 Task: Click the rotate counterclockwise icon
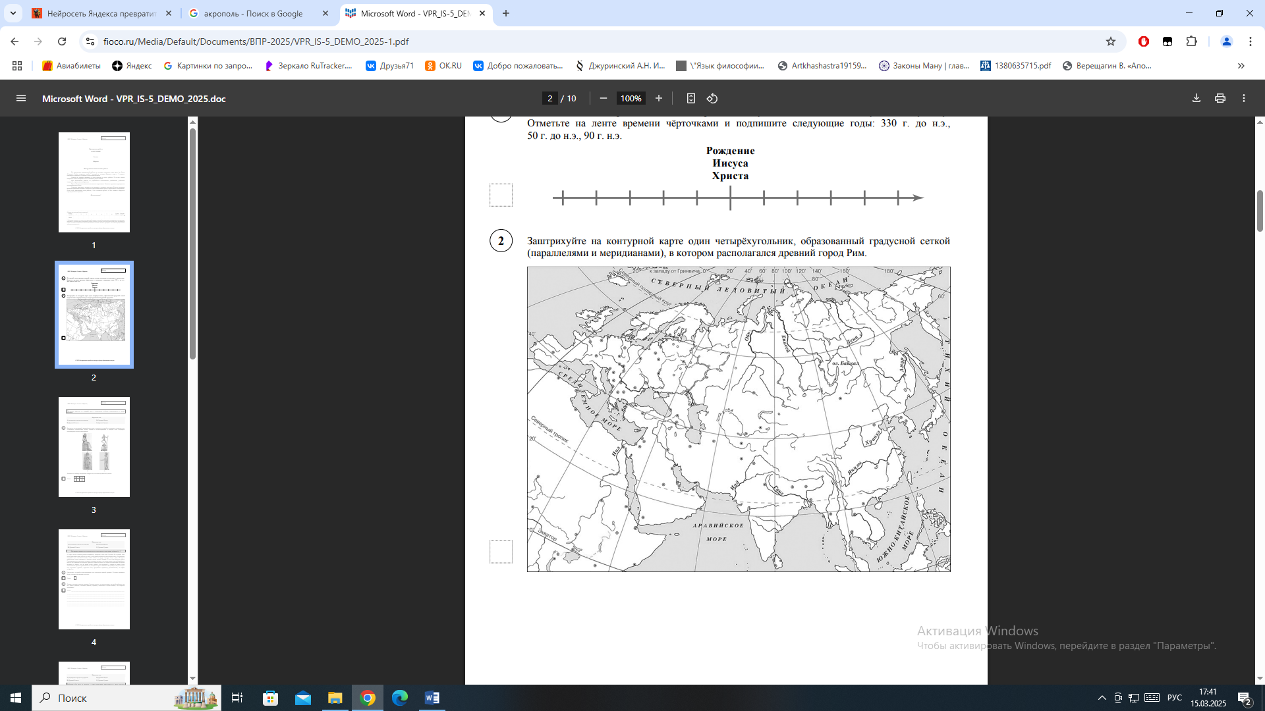[x=712, y=98]
